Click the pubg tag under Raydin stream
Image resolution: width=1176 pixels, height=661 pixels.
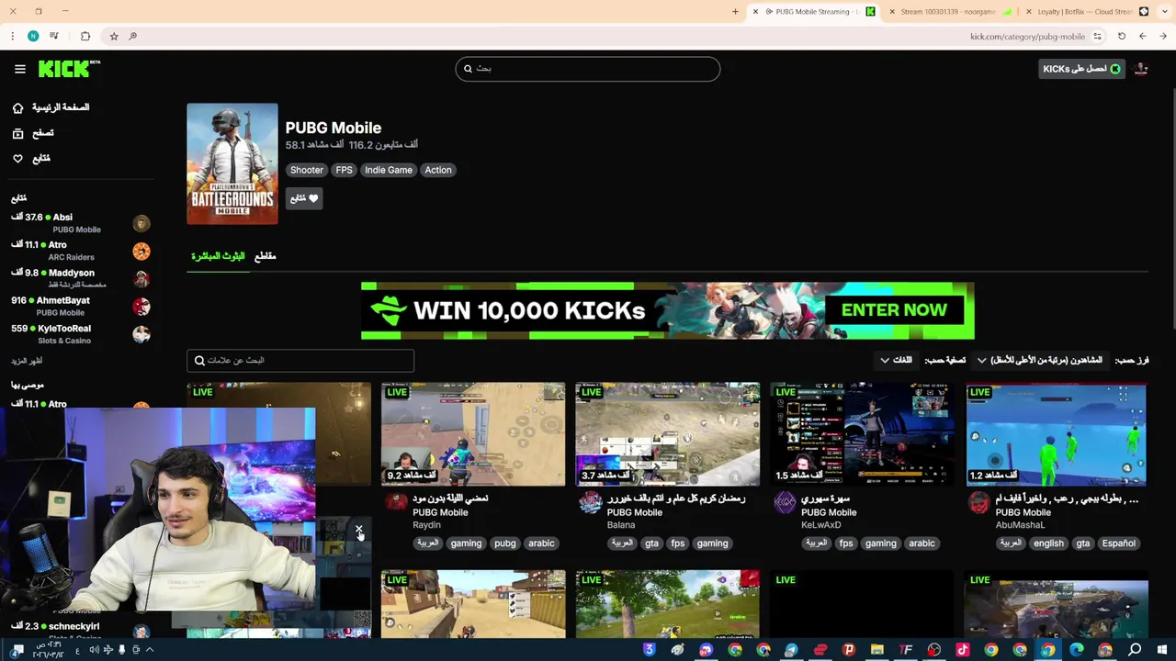[505, 543]
